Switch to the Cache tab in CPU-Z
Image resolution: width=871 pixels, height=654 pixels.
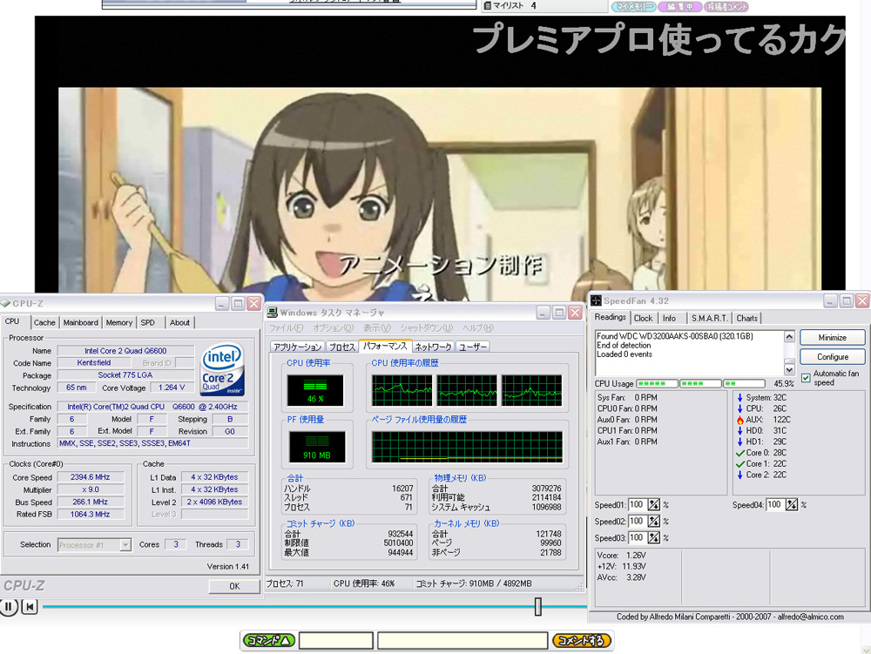44,322
